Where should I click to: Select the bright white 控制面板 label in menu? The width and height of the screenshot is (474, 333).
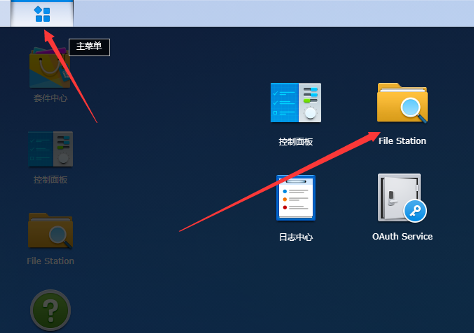296,141
